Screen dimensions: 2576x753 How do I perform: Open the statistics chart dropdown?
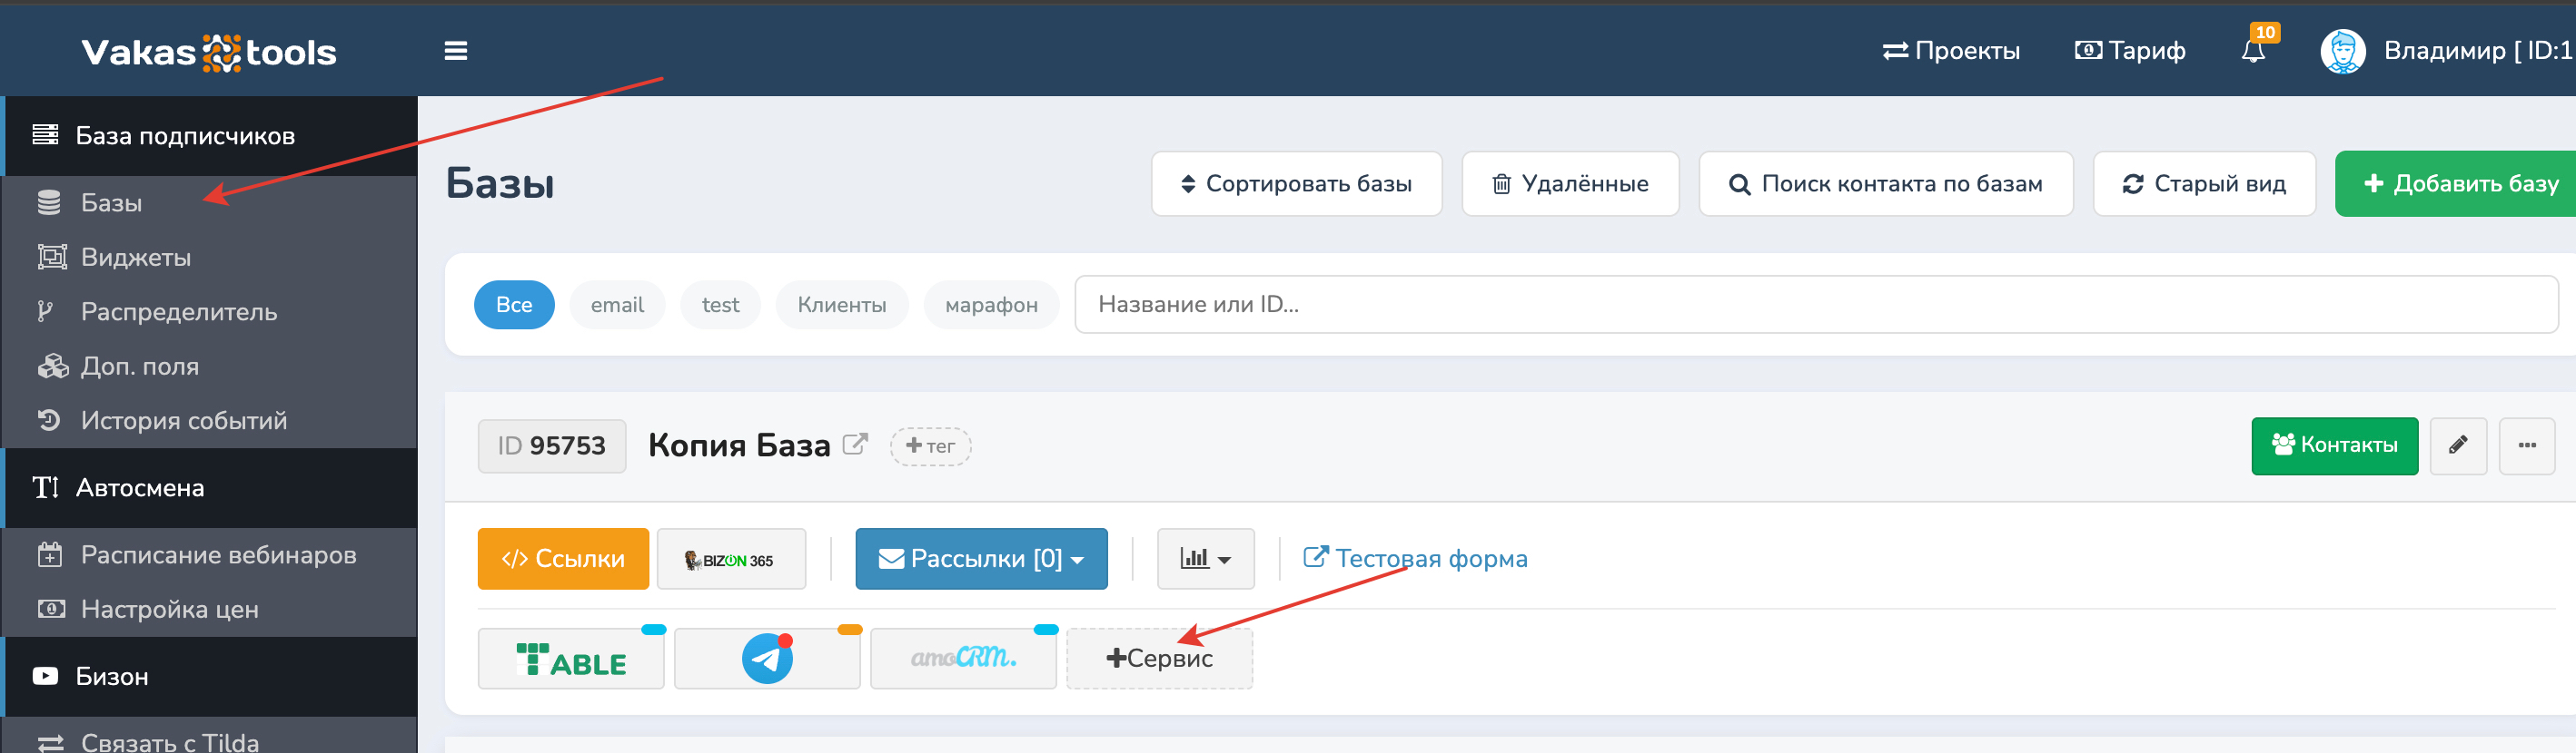click(x=1204, y=559)
